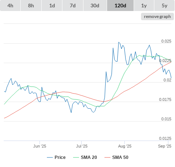This screenshot has width=175, height=167.
Task: Click the Jun '25 axis tick label
Action: [x=40, y=146]
